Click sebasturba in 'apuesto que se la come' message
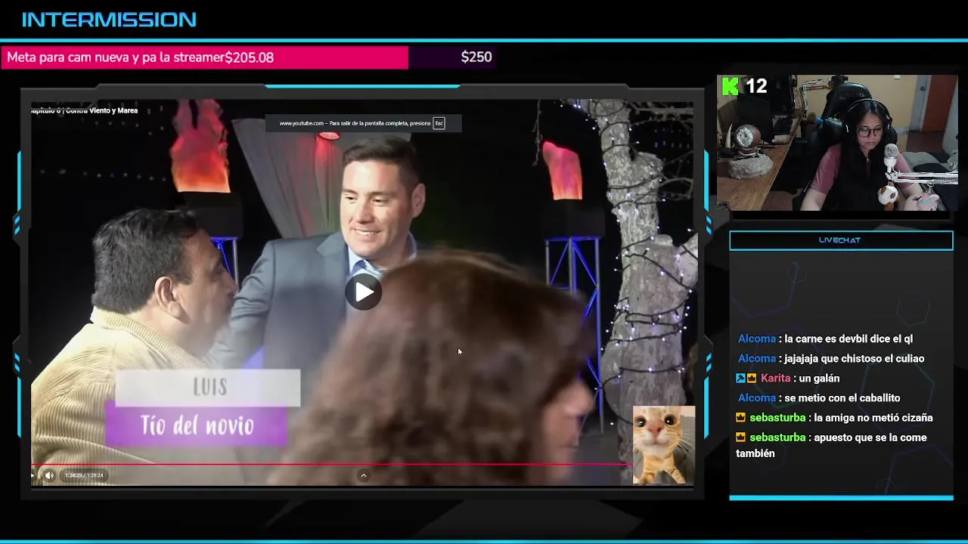This screenshot has height=544, width=968. 777,437
